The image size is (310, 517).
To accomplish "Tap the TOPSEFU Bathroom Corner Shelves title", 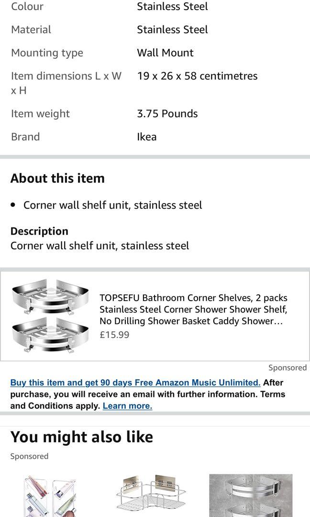I will pyautogui.click(x=193, y=309).
